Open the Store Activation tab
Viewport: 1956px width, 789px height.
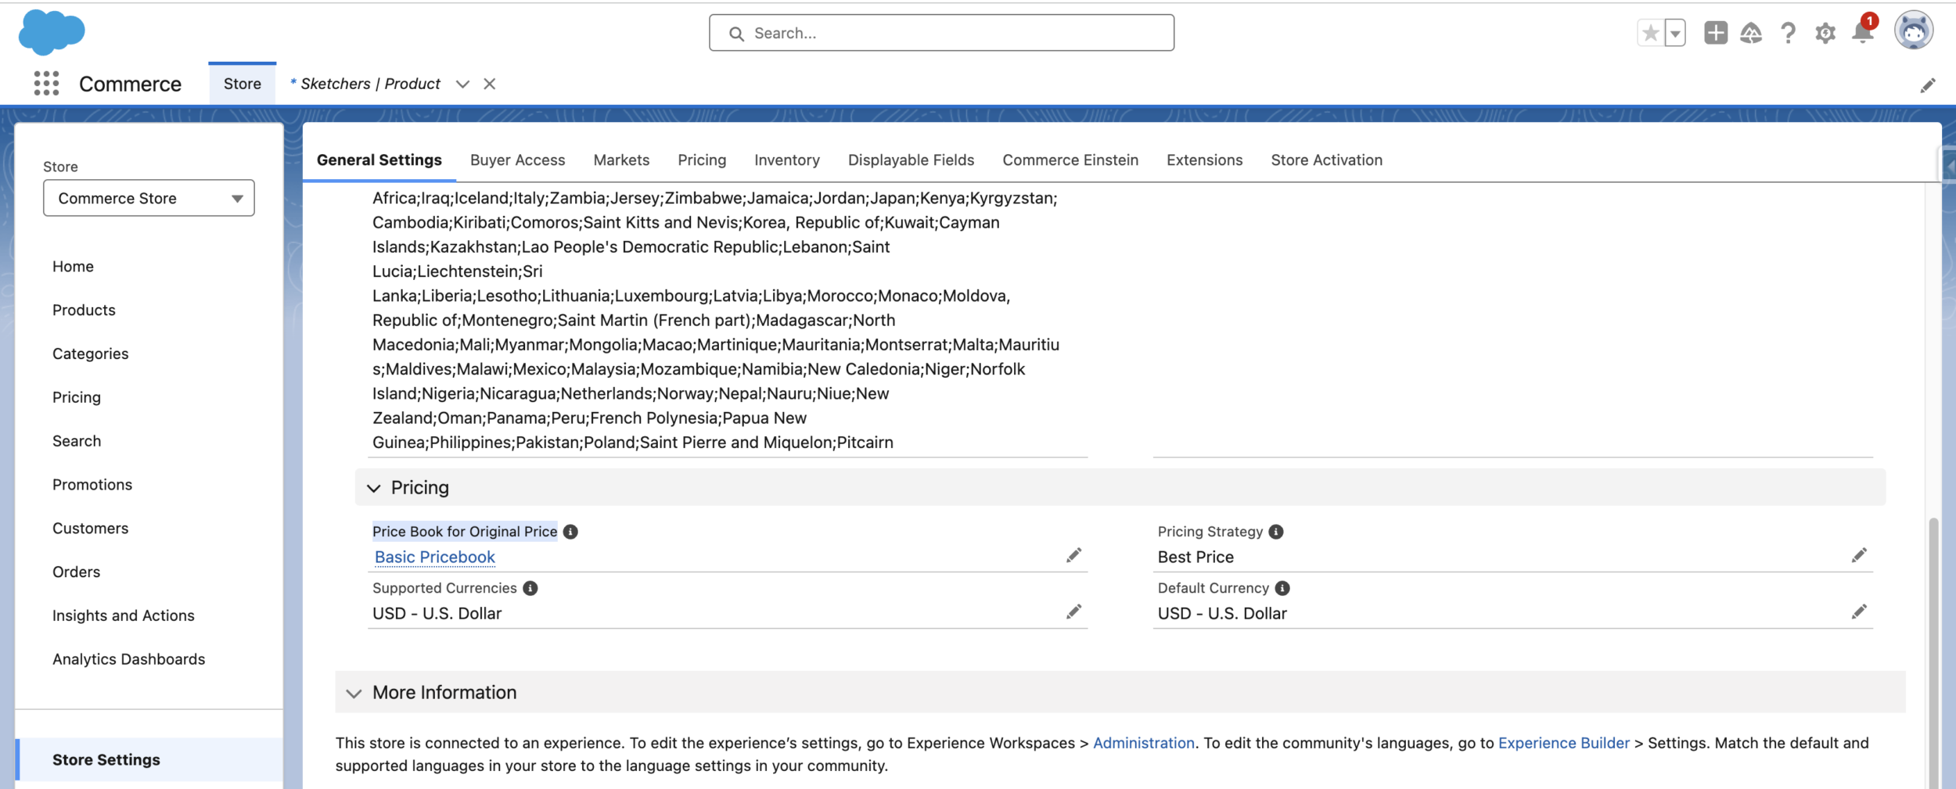coord(1326,160)
